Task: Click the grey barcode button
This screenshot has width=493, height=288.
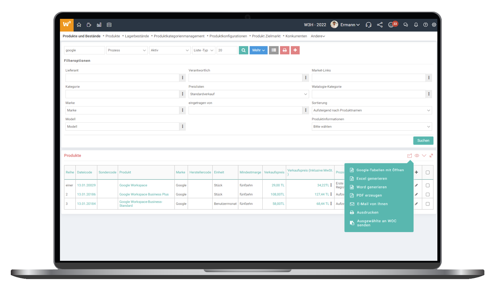Action: 274,50
